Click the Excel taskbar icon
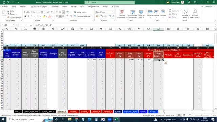Viewport: 217px width, 122px height. pos(116,119)
